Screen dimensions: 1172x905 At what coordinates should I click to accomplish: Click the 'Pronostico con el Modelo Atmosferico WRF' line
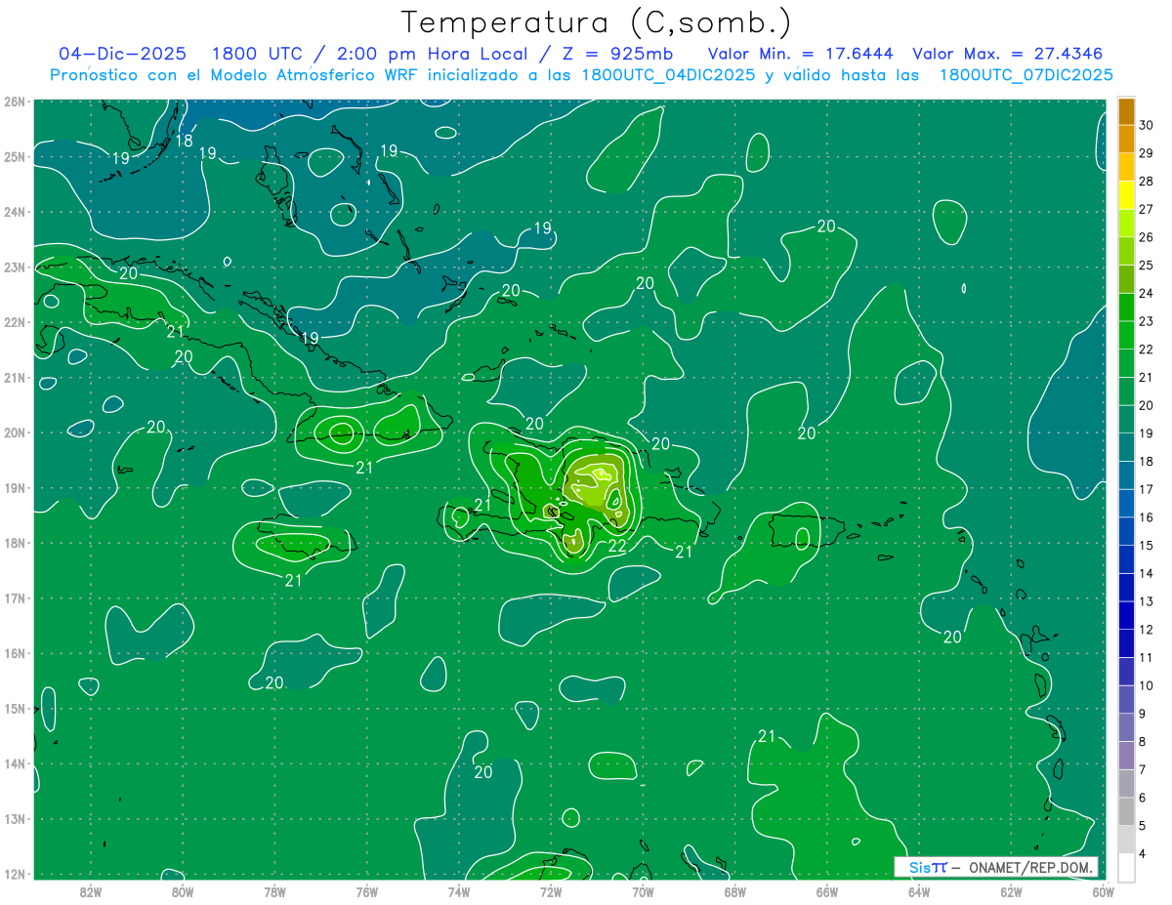[581, 75]
